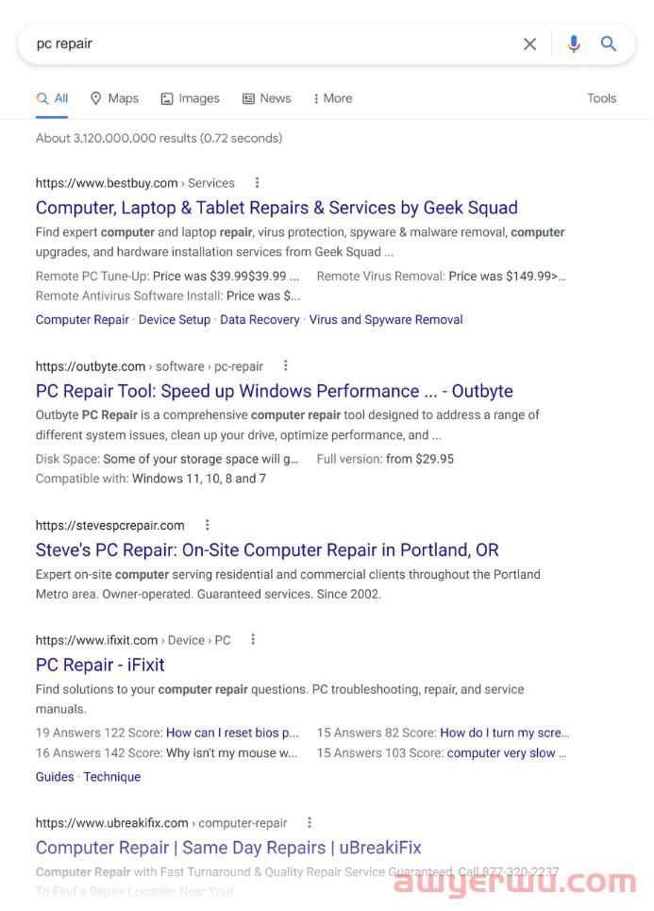Screen dimensions: 654x911
Task: Open the PC Repair - iFixit result
Action: 100,665
